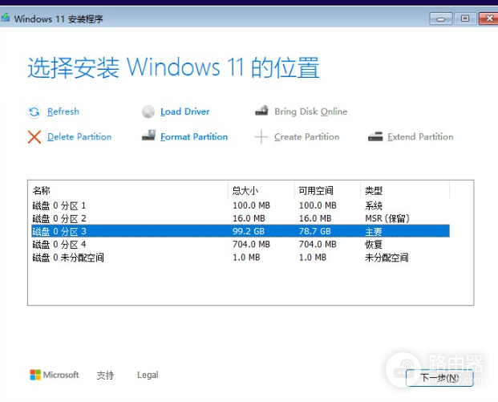Select the highlighted 磁盘 0 分区 3 row
This screenshot has height=402, width=498.
(x=241, y=231)
